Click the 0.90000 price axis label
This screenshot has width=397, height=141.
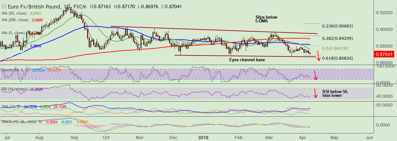(385, 29)
